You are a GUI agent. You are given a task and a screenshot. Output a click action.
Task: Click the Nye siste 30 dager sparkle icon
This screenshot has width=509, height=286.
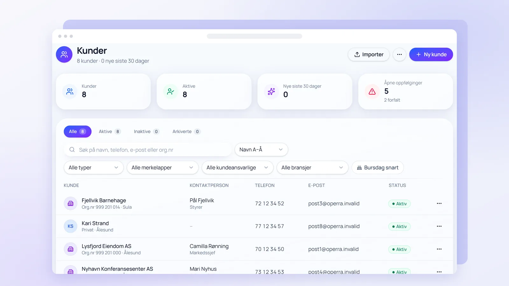pyautogui.click(x=271, y=92)
